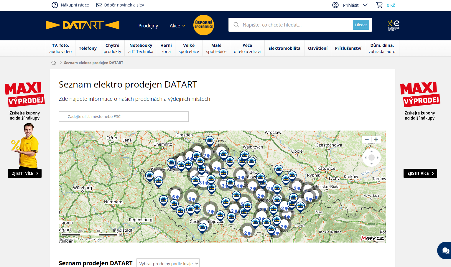Image resolution: width=451 pixels, height=267 pixels.
Task: Open the Euronics Group logo
Action: (x=394, y=25)
